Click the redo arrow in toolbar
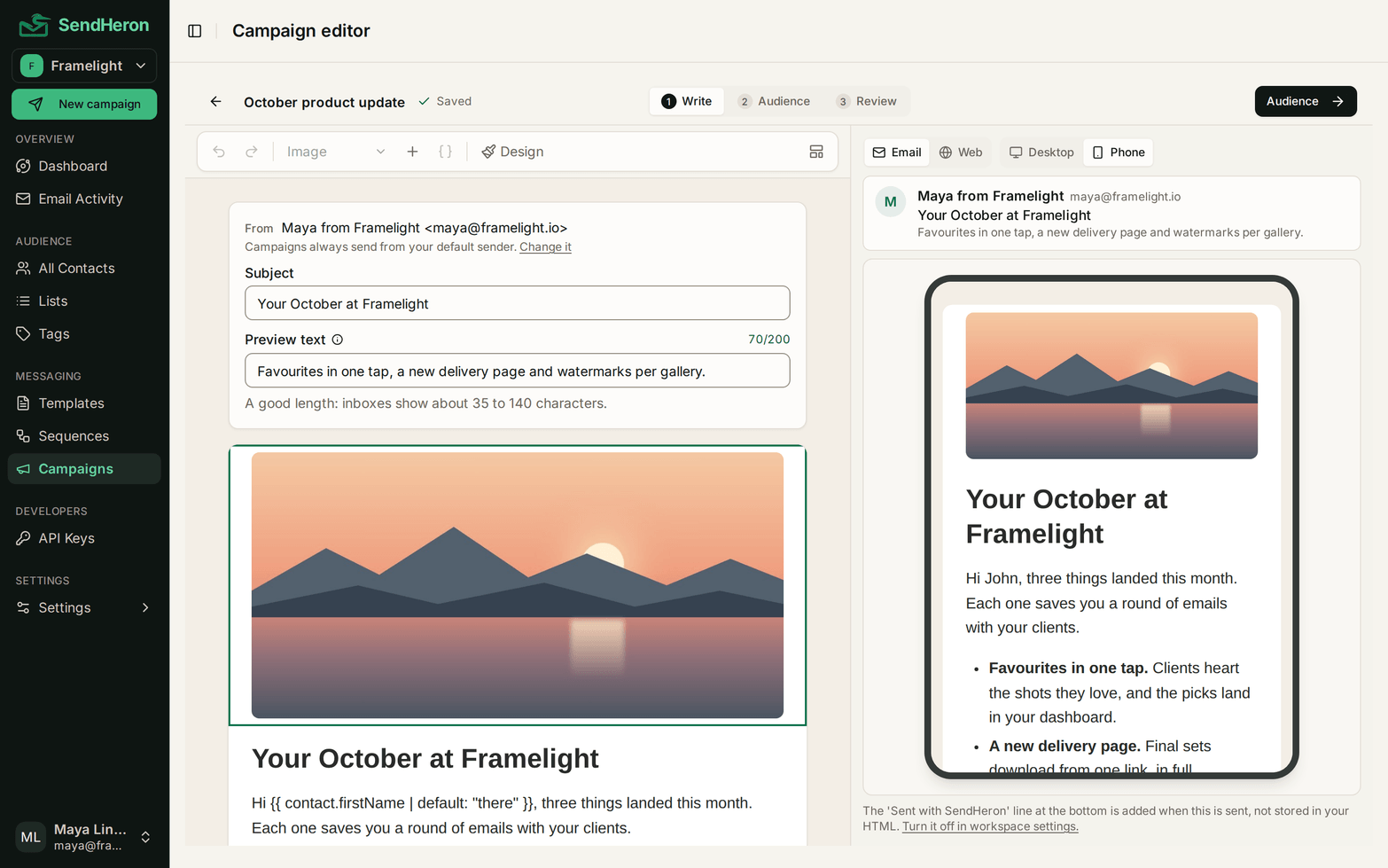Screen dimensions: 1388x868 (x=252, y=152)
